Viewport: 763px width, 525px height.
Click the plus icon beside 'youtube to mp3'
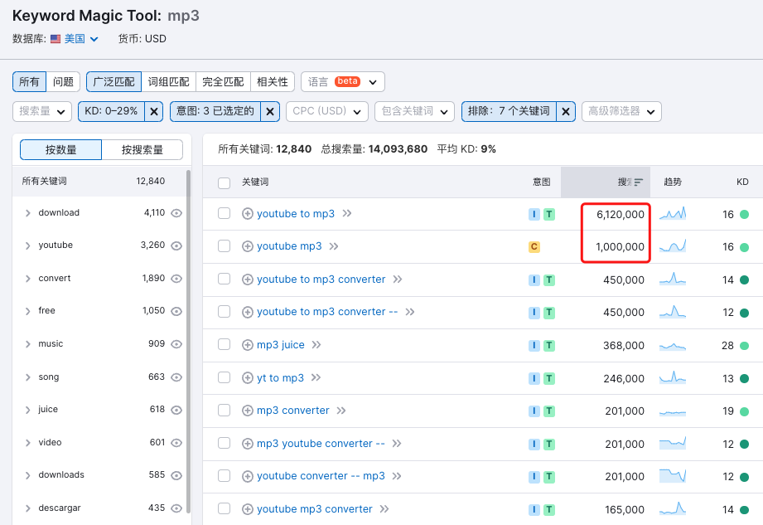click(247, 214)
